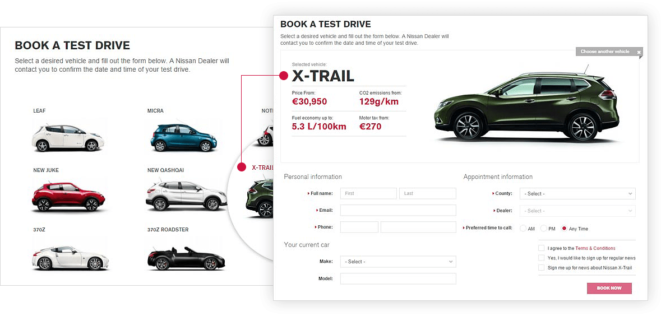Expand the current car Make dropdown

pos(398,262)
